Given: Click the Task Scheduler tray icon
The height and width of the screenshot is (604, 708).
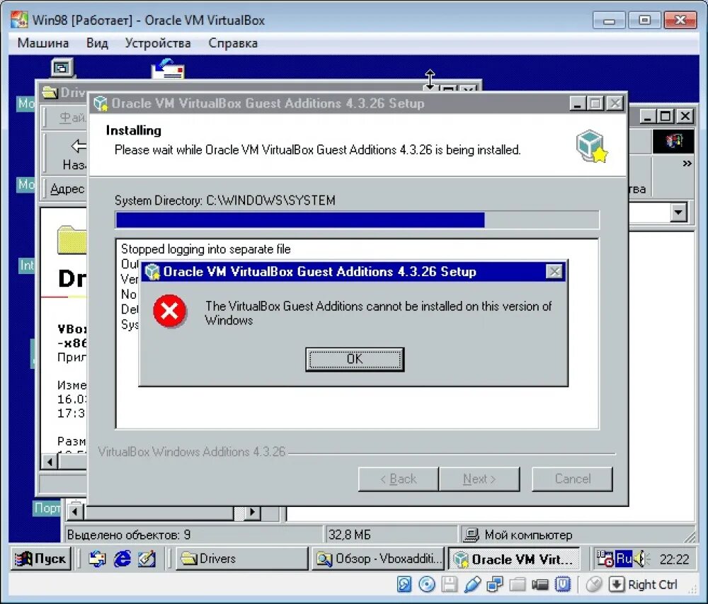Looking at the screenshot, I should coord(604,559).
